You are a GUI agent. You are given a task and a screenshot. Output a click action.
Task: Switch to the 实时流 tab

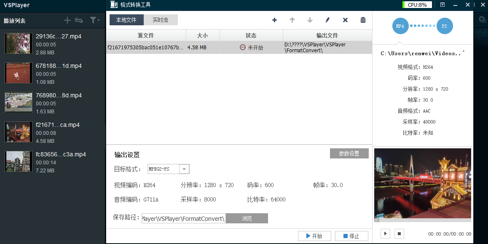pyautogui.click(x=161, y=20)
